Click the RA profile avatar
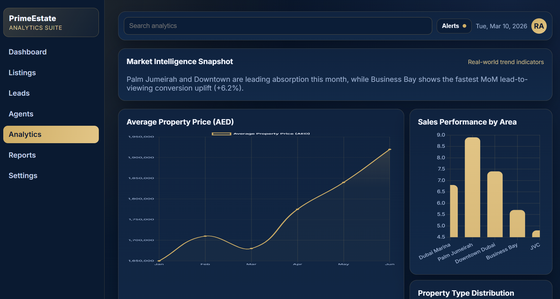 pos(539,26)
